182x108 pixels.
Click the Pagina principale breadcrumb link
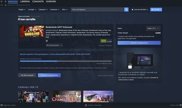coord(24,16)
